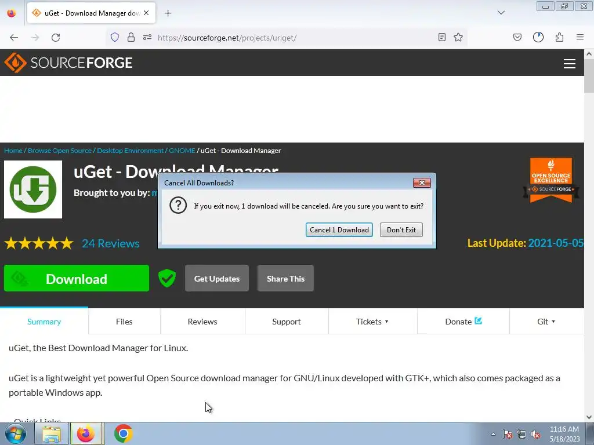Switch to the Reviews tab
Screen dimensions: 594x445
pos(202,321)
